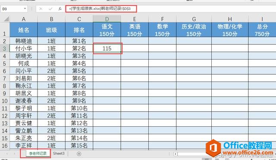Click the class cell in 闫小平's row

(51, 71)
